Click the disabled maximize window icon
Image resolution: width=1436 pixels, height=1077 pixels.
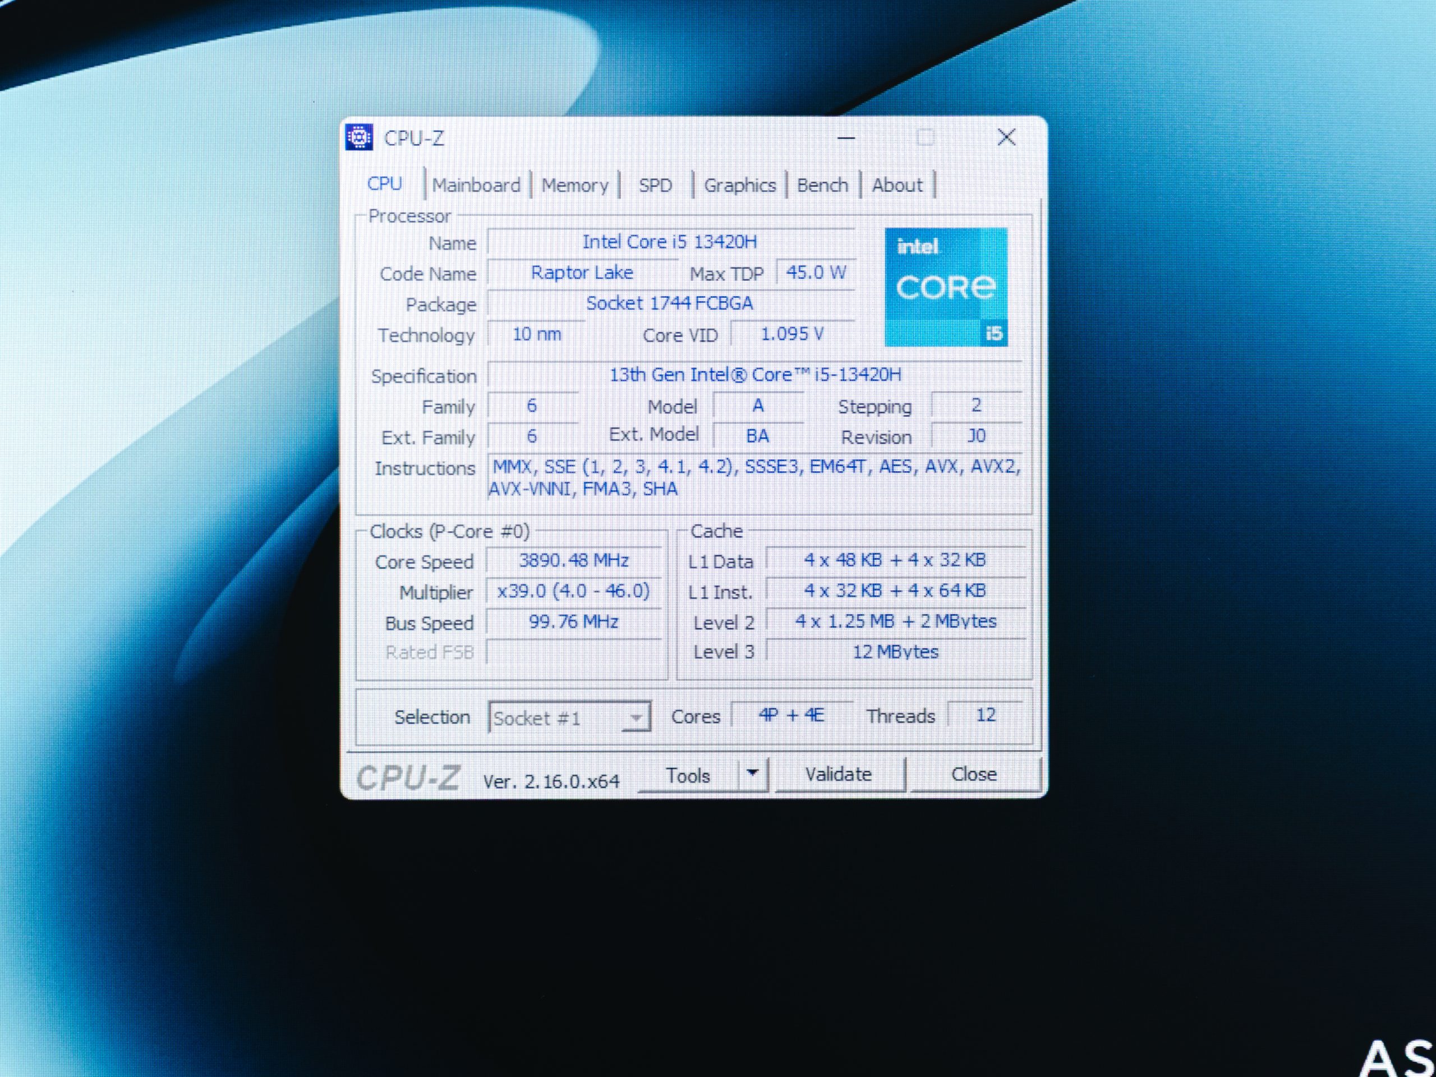925,137
